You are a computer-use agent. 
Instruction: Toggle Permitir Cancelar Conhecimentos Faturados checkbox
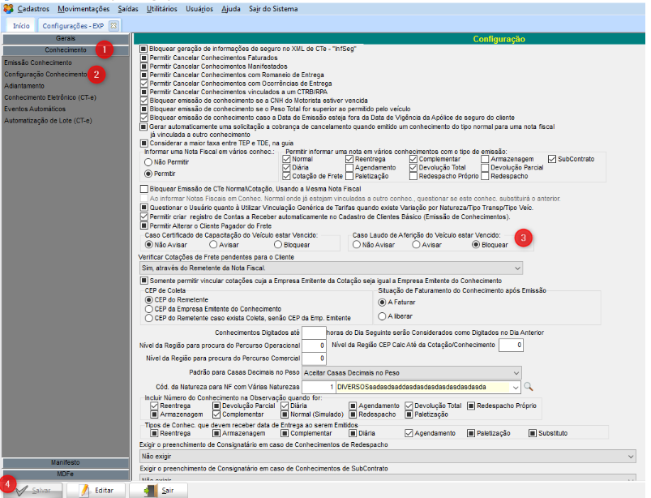pyautogui.click(x=144, y=58)
